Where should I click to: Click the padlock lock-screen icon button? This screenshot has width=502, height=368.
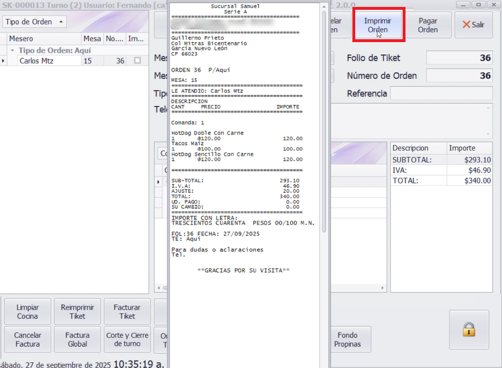click(x=469, y=329)
